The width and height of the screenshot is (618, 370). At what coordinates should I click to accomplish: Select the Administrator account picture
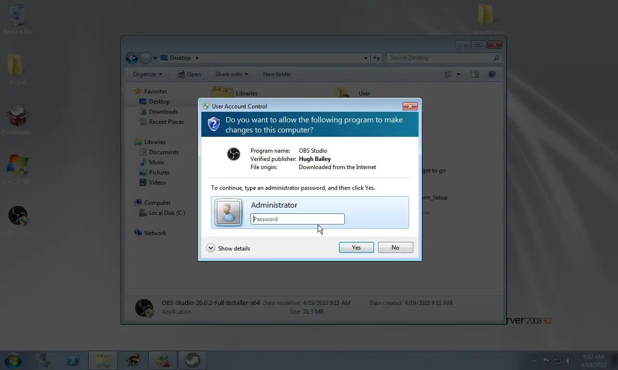228,212
